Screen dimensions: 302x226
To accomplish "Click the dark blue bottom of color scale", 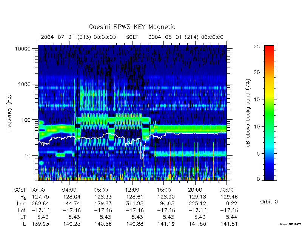I will 269,177.
